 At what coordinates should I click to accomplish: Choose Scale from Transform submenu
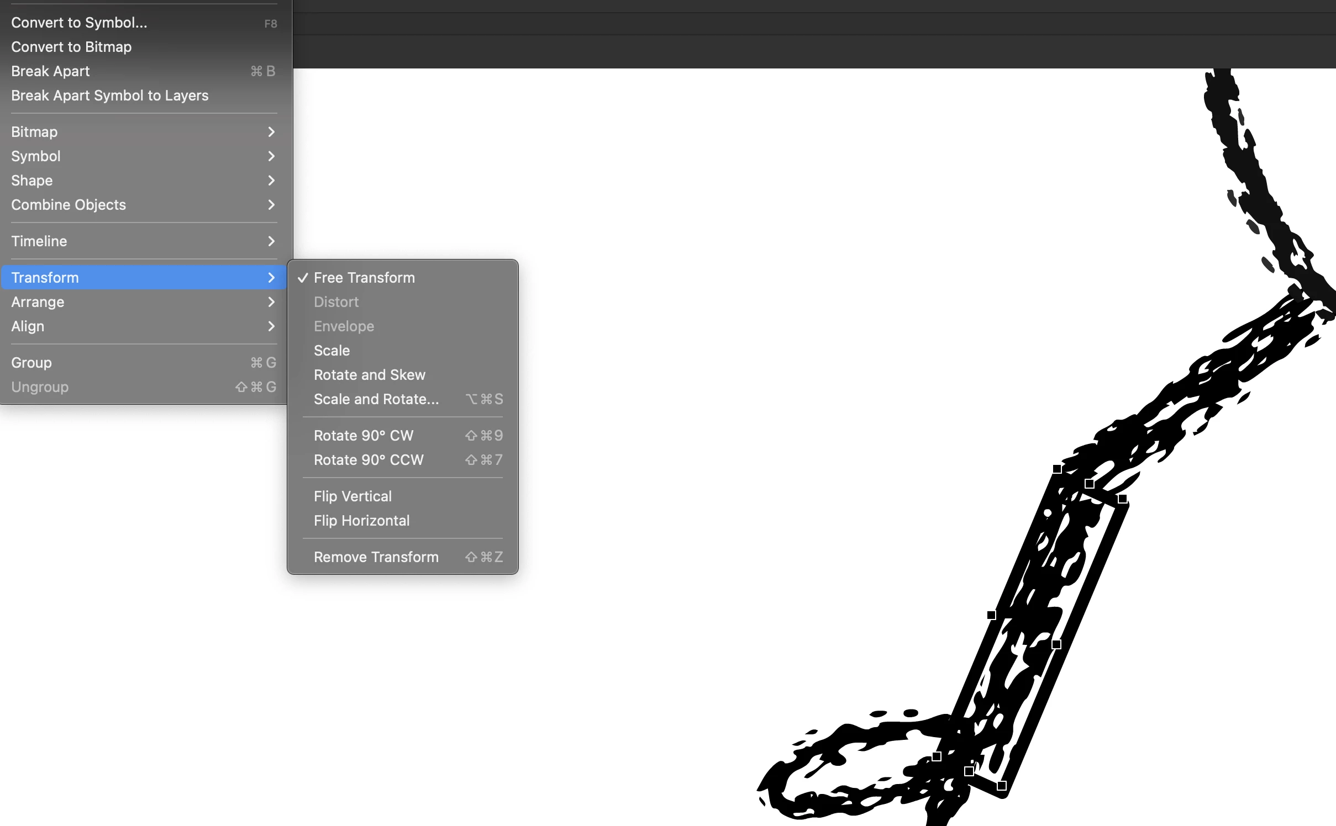coord(332,351)
